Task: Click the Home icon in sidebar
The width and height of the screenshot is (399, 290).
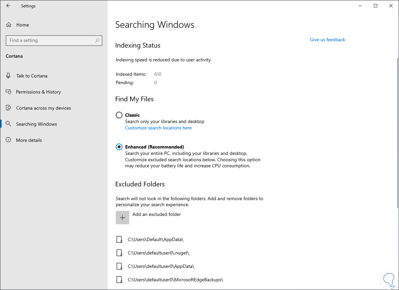Action: point(9,25)
